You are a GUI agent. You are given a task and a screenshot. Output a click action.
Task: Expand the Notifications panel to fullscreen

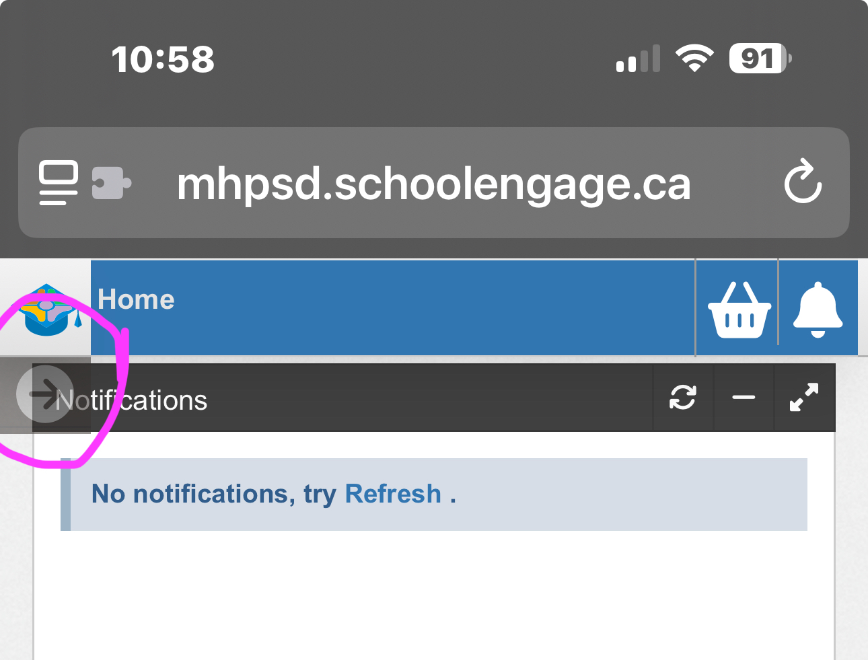(805, 398)
